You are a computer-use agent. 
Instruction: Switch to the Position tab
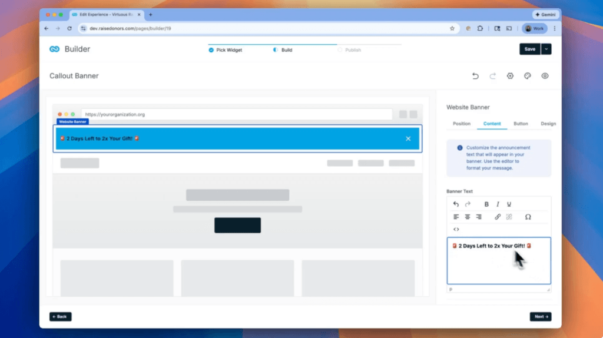point(462,124)
